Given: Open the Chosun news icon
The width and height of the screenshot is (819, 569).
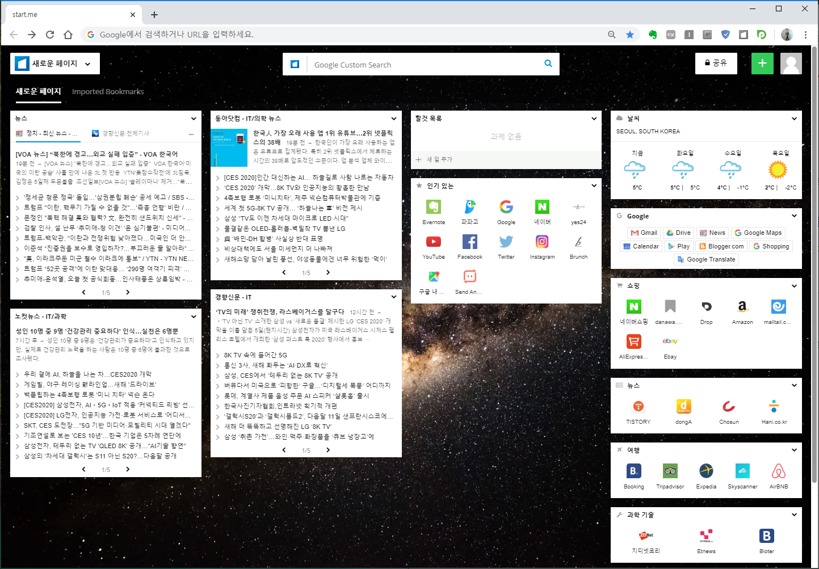Looking at the screenshot, I should click(x=729, y=406).
